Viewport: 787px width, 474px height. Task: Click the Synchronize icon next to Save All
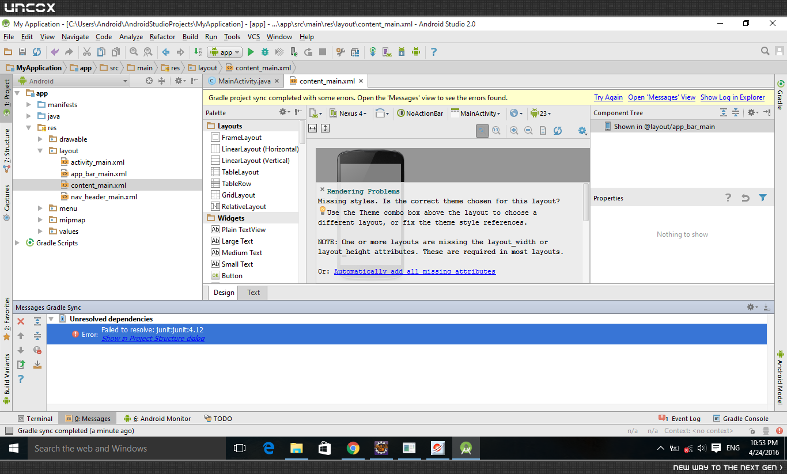point(37,52)
